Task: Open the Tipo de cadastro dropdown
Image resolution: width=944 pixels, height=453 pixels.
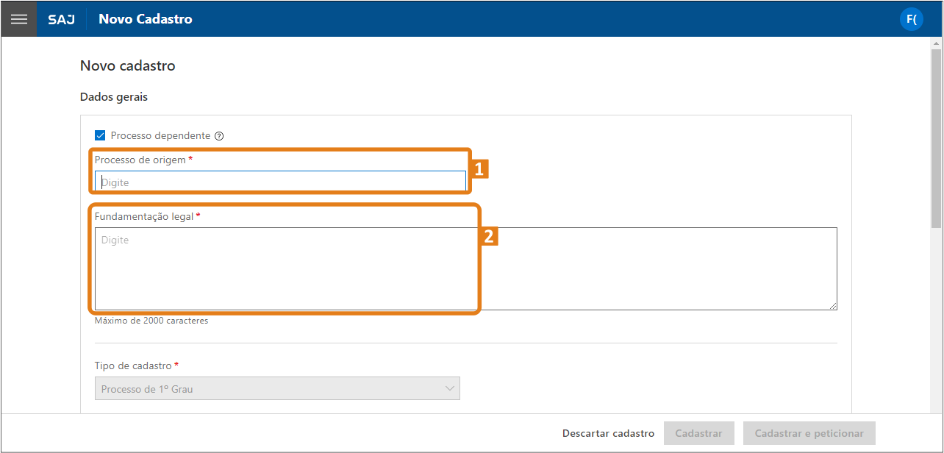Action: click(x=277, y=389)
